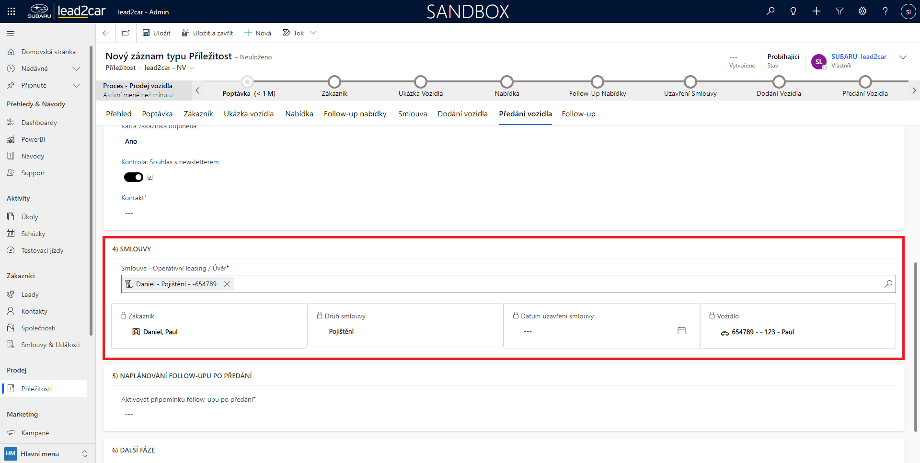Switch to the Smlouva tab

tap(412, 114)
